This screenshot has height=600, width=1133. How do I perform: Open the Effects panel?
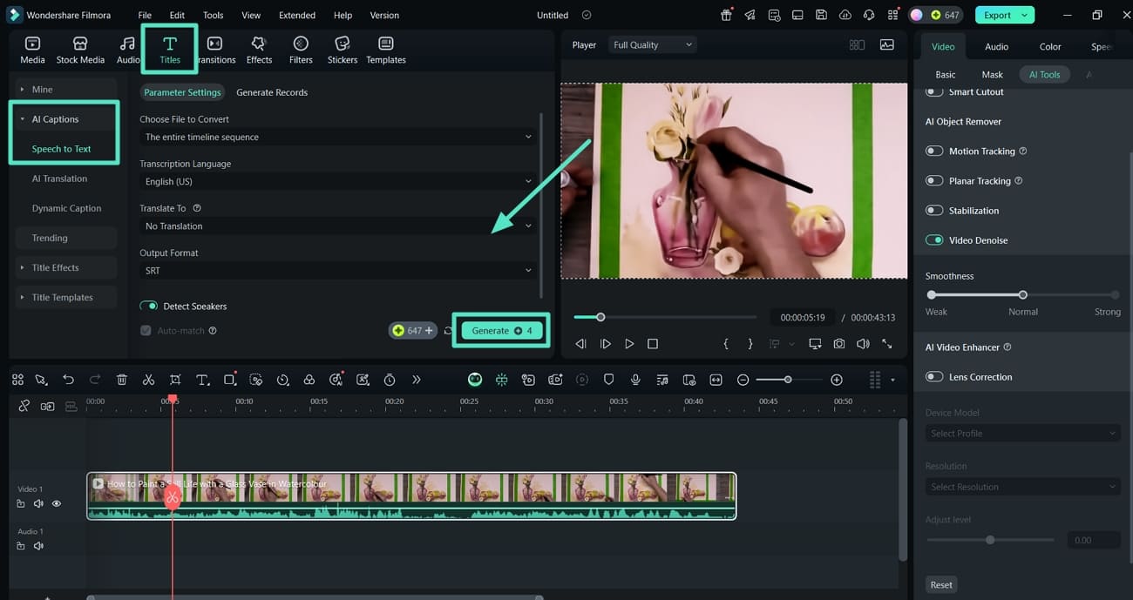(x=259, y=51)
